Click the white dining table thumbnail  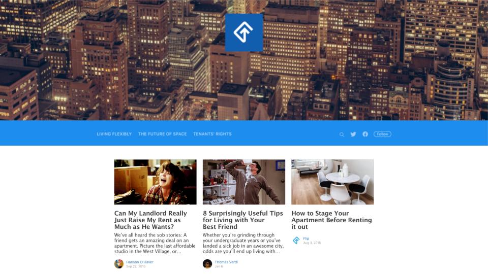[x=332, y=182]
